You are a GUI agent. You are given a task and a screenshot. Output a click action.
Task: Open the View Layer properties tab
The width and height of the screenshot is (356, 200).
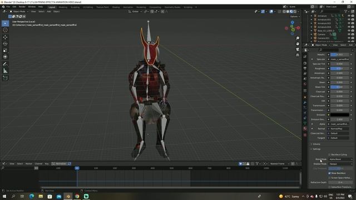(x=305, y=73)
